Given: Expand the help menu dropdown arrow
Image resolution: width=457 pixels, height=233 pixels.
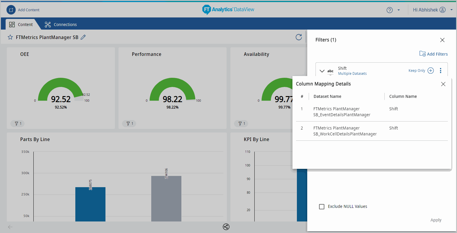Looking at the screenshot, I should click(x=399, y=10).
